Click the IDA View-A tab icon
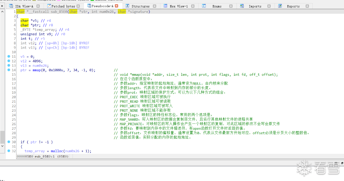Image resolution: width=344 pixels, height=181 pixels. pyautogui.click(x=11, y=6)
